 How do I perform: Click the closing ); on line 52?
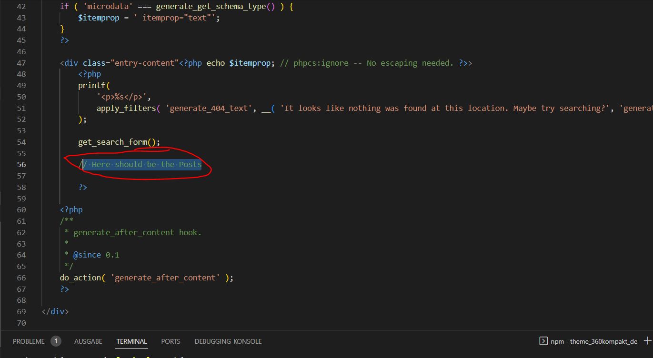[83, 119]
